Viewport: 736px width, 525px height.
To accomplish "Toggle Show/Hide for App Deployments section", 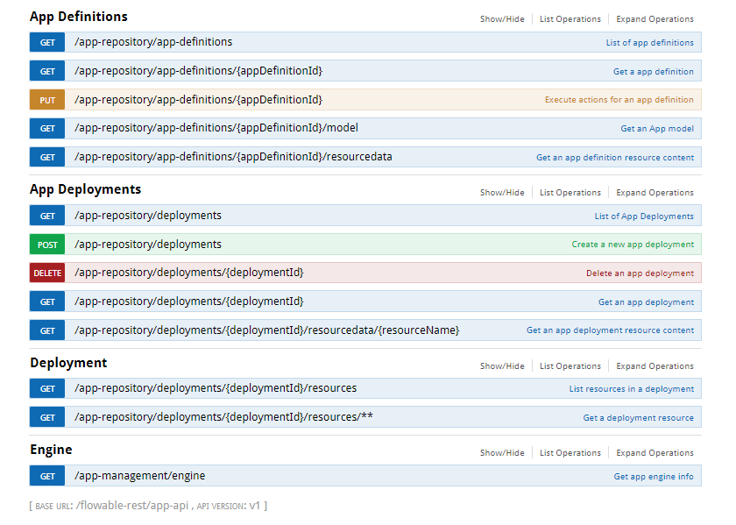I will [x=502, y=192].
